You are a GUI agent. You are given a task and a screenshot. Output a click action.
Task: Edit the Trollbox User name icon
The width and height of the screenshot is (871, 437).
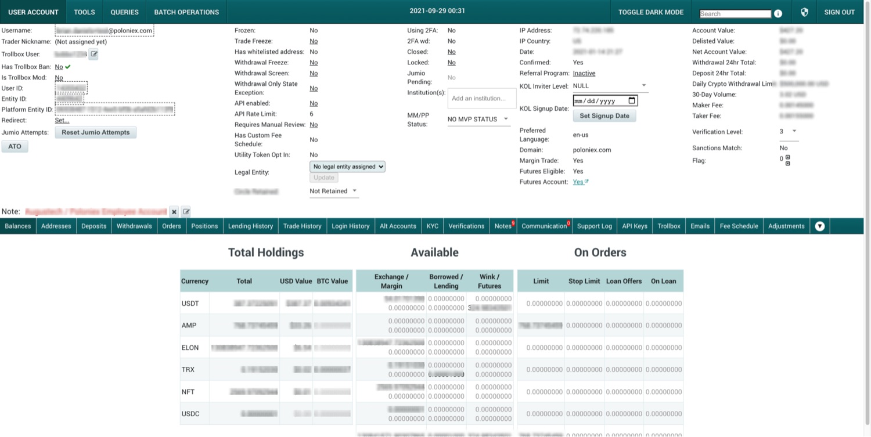point(93,55)
